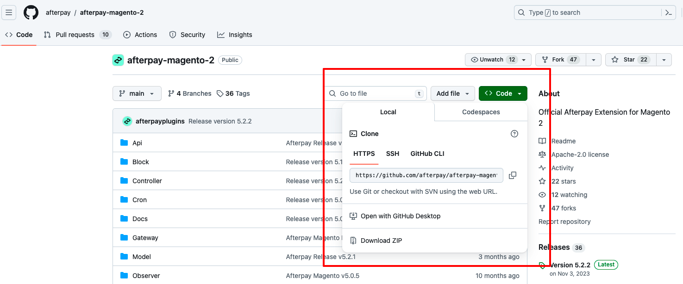The height and width of the screenshot is (284, 683).
Task: Expand the main branch dropdown
Action: point(137,93)
